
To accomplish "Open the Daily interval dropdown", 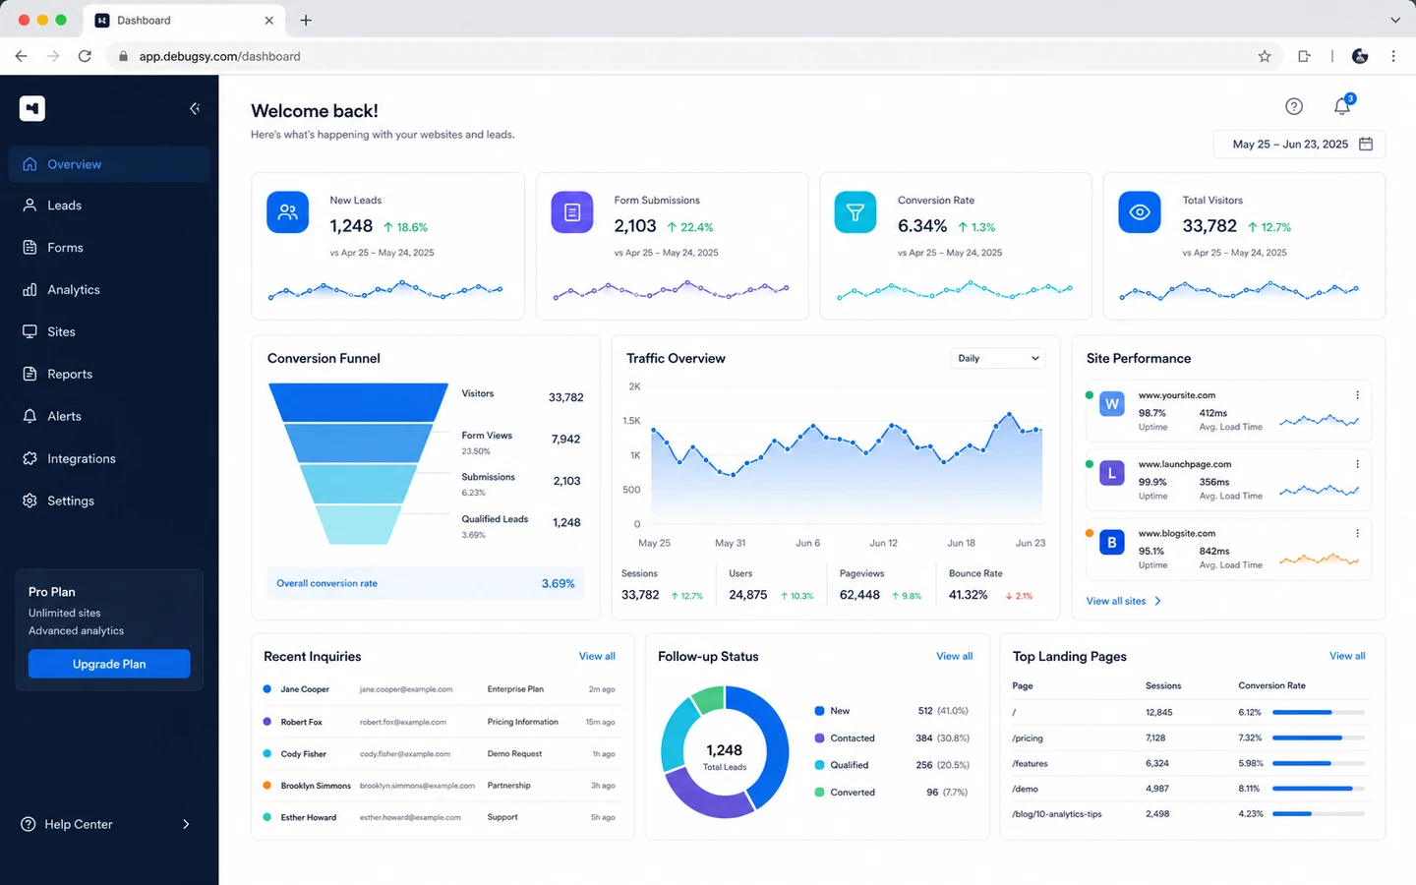I will coord(997,358).
